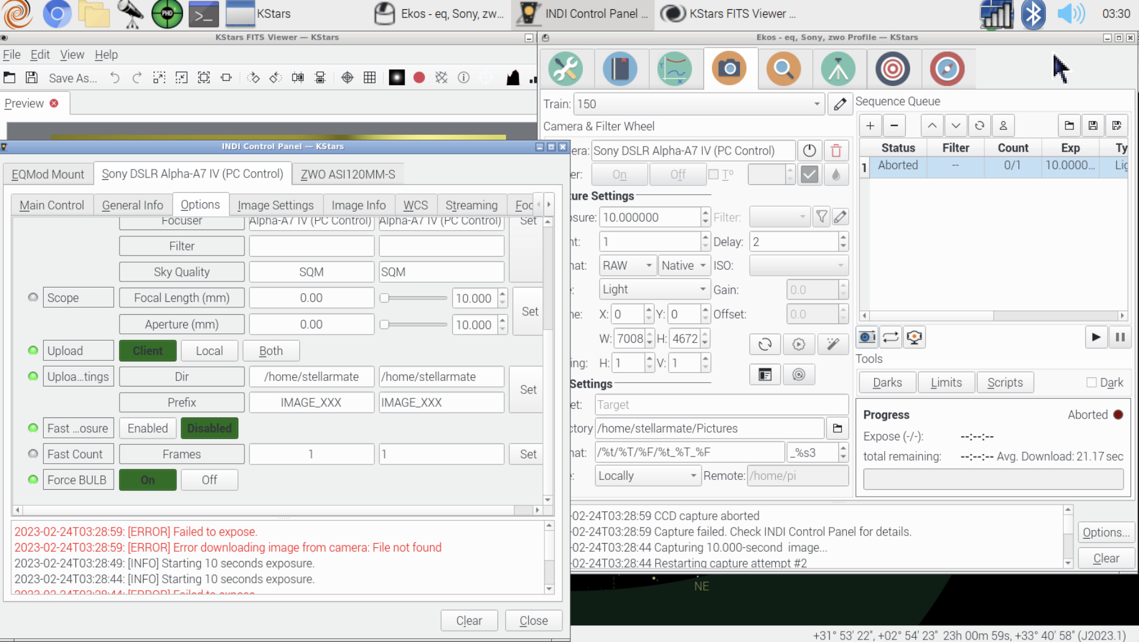The width and height of the screenshot is (1139, 642).
Task: Open the Ekos Guide compass module
Action: click(947, 69)
